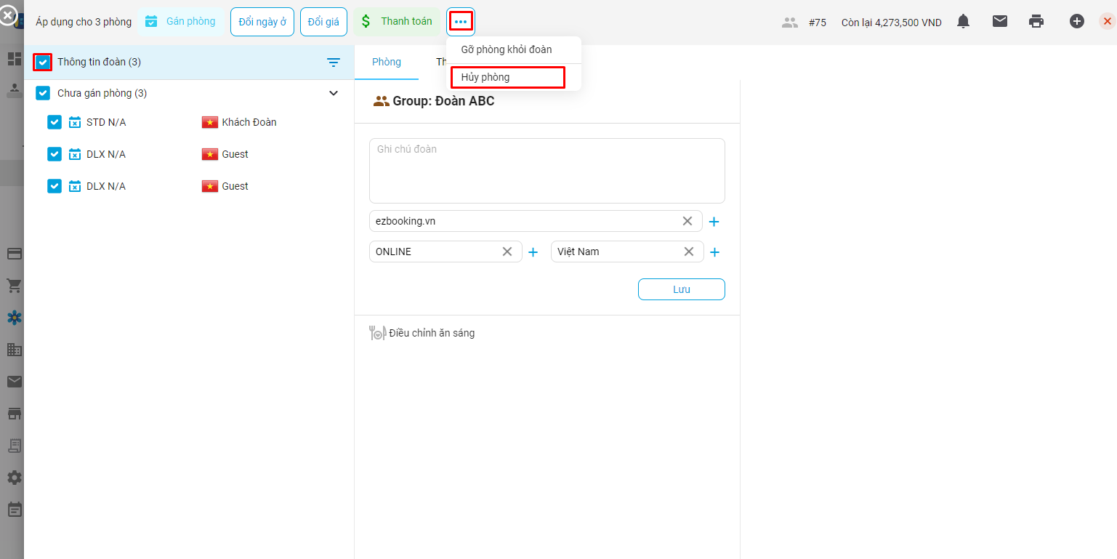Collapse the Chưa gán phòng group chevron

pyautogui.click(x=334, y=93)
